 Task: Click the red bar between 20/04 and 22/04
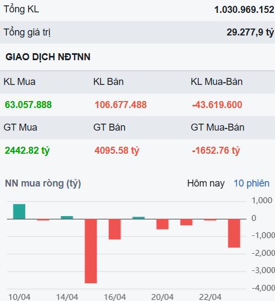click(186, 222)
